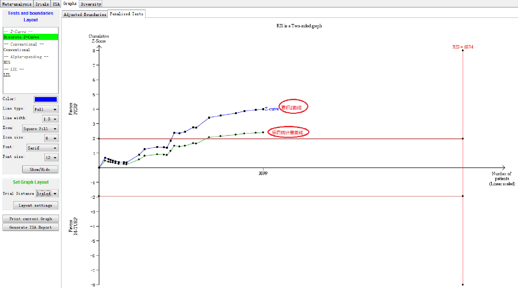
Task: Switch to the Diversity tab
Action: point(91,4)
